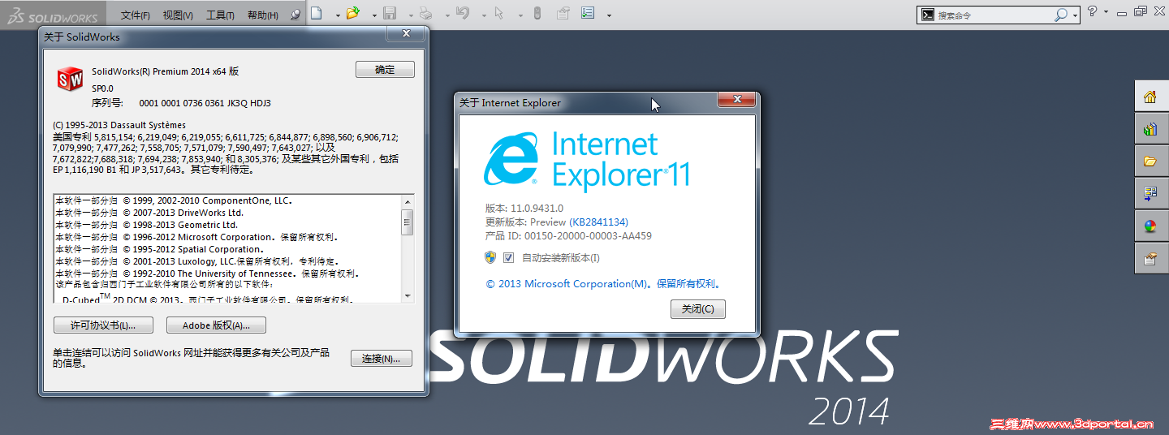Open File Properties from the toolbar icon
Image resolution: width=1169 pixels, height=435 pixels.
tap(563, 13)
